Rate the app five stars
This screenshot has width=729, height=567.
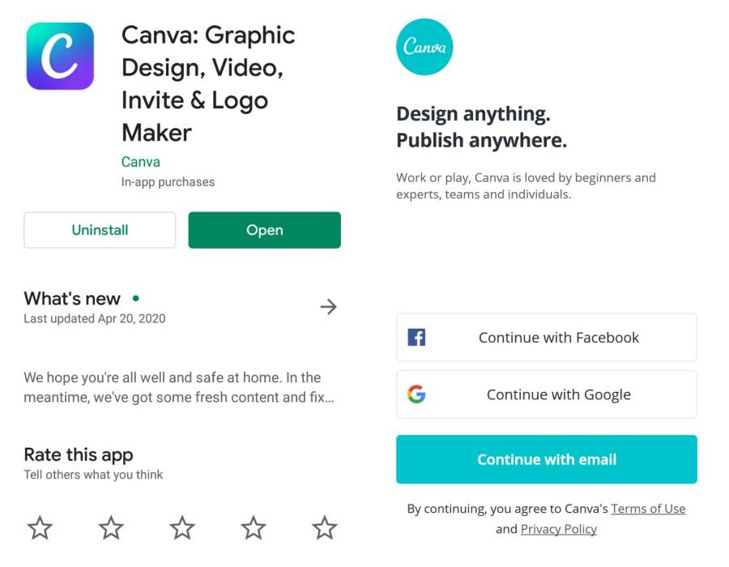[325, 527]
